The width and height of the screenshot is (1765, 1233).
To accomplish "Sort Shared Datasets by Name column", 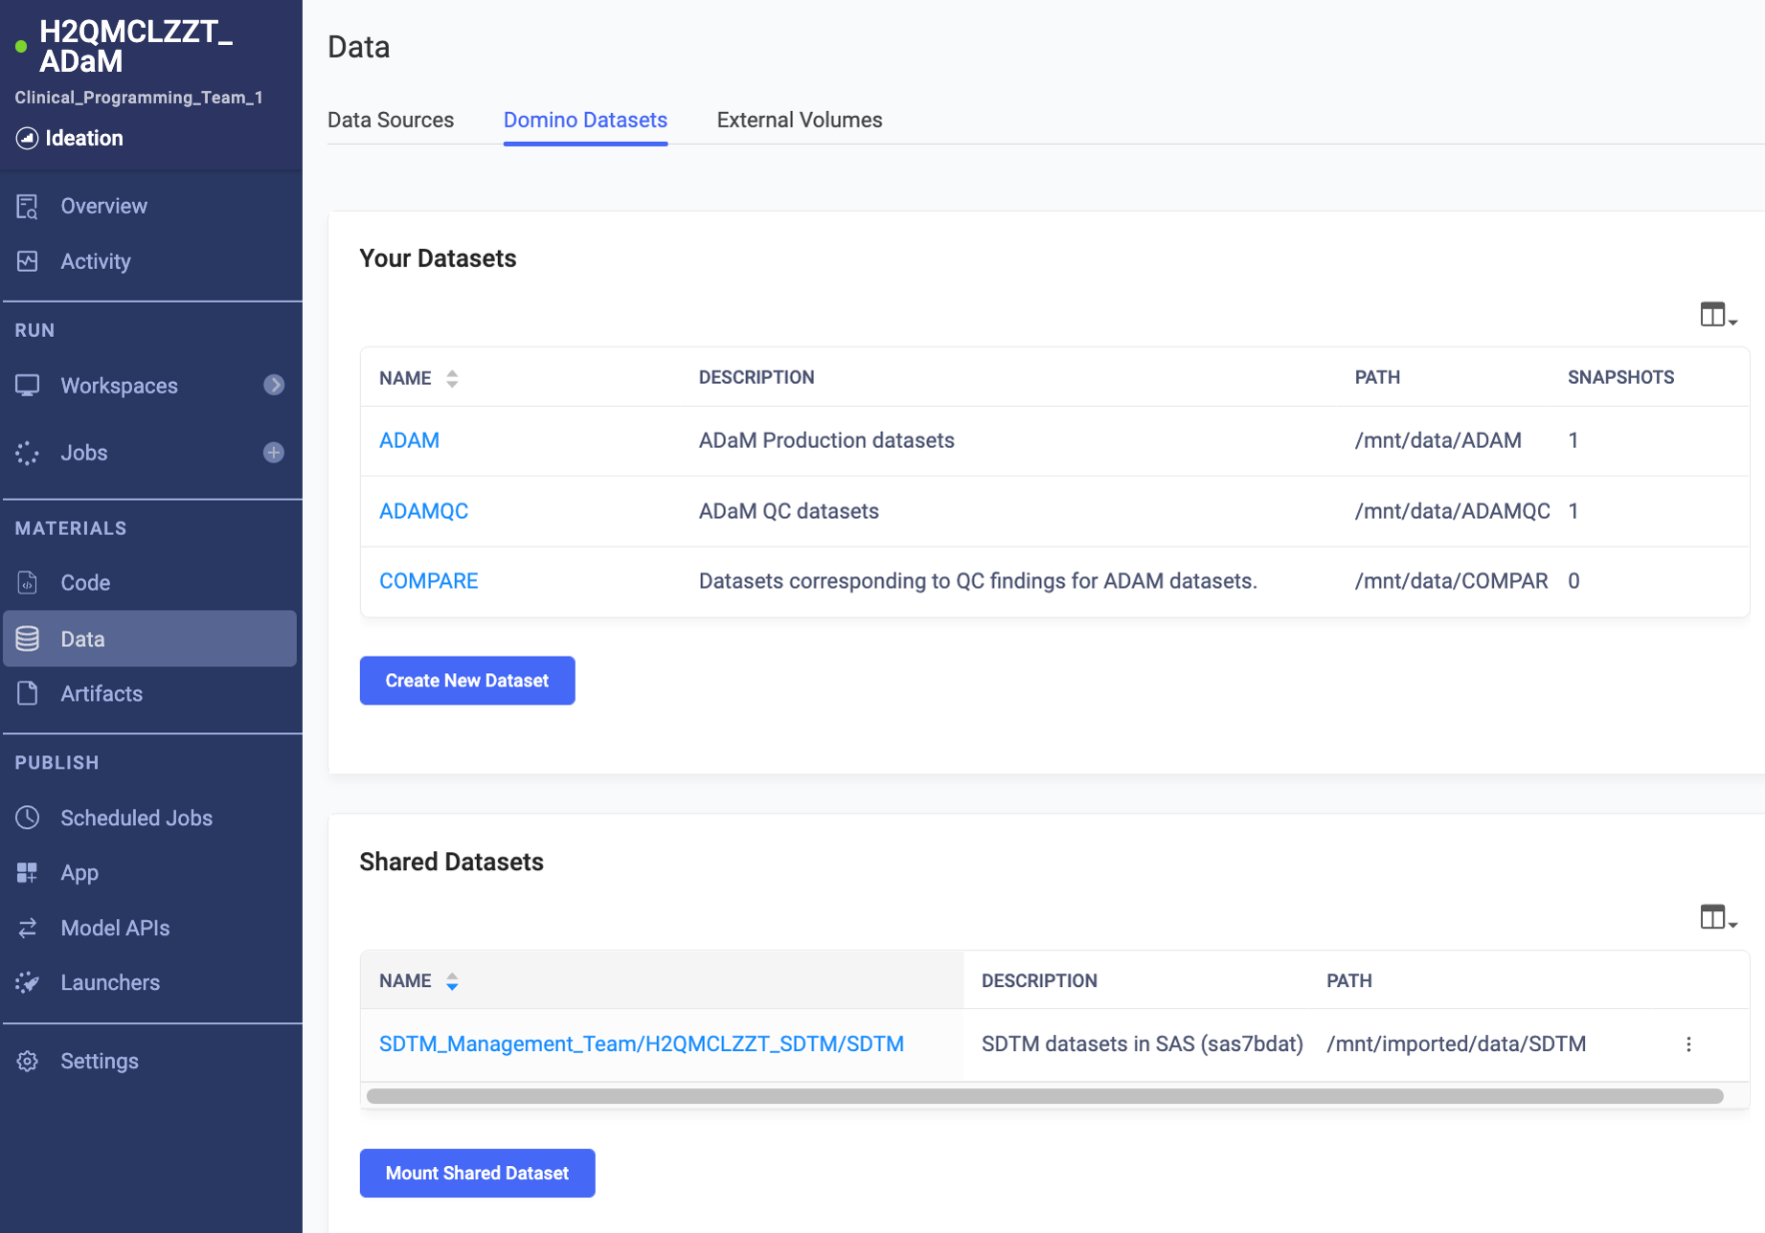I will (452, 981).
